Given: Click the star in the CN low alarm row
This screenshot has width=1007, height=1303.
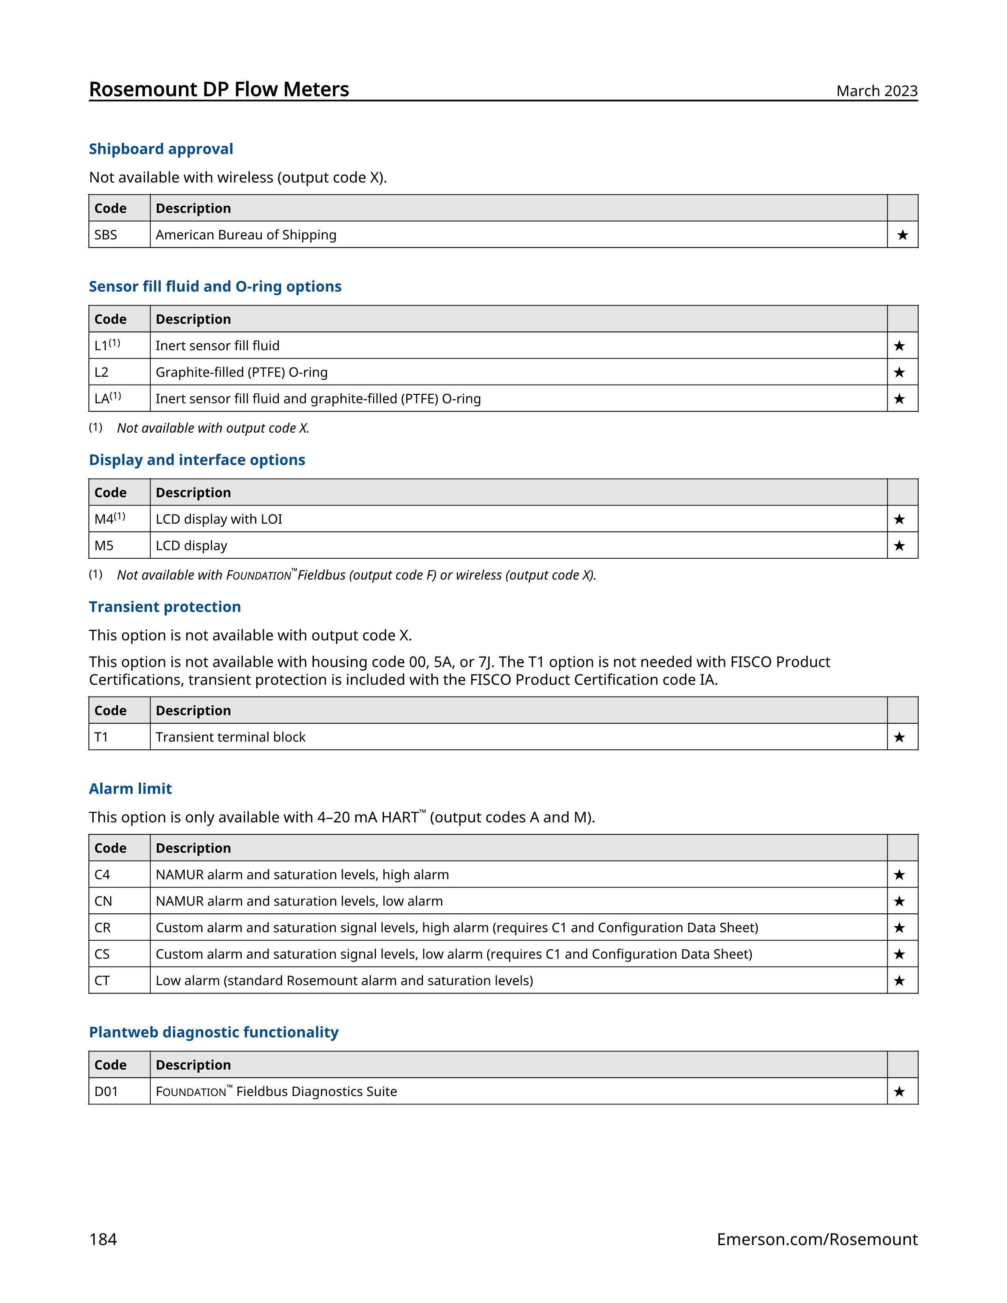Looking at the screenshot, I should pyautogui.click(x=900, y=901).
